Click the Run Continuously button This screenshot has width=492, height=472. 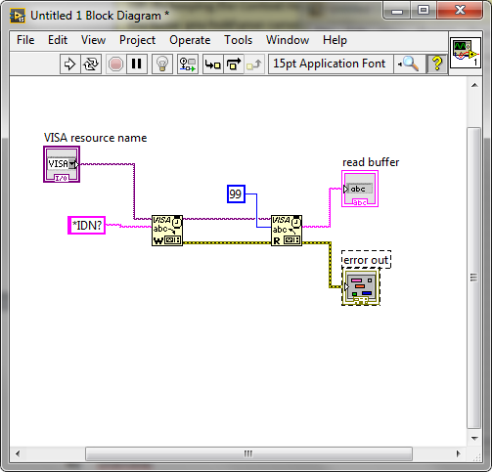pos(91,64)
